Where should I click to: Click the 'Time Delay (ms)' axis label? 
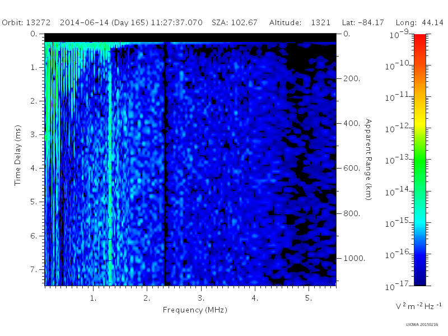tap(18, 155)
